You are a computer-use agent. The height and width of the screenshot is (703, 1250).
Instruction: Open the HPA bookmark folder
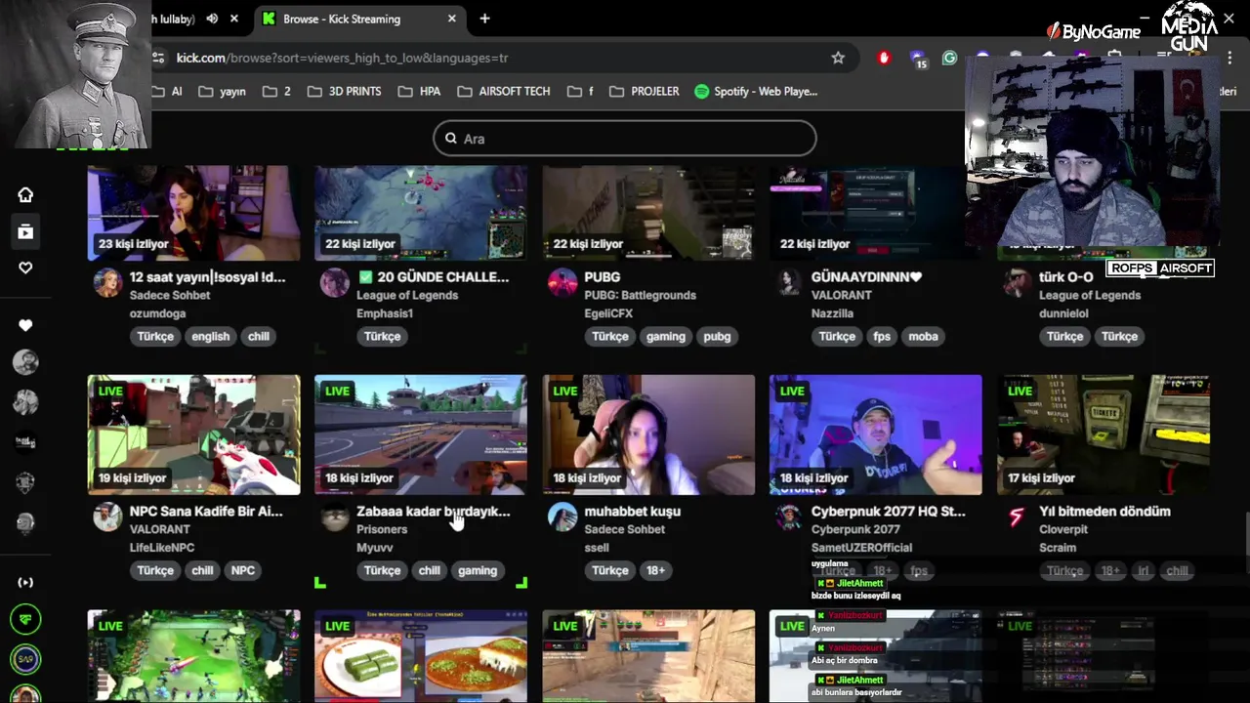tap(419, 91)
